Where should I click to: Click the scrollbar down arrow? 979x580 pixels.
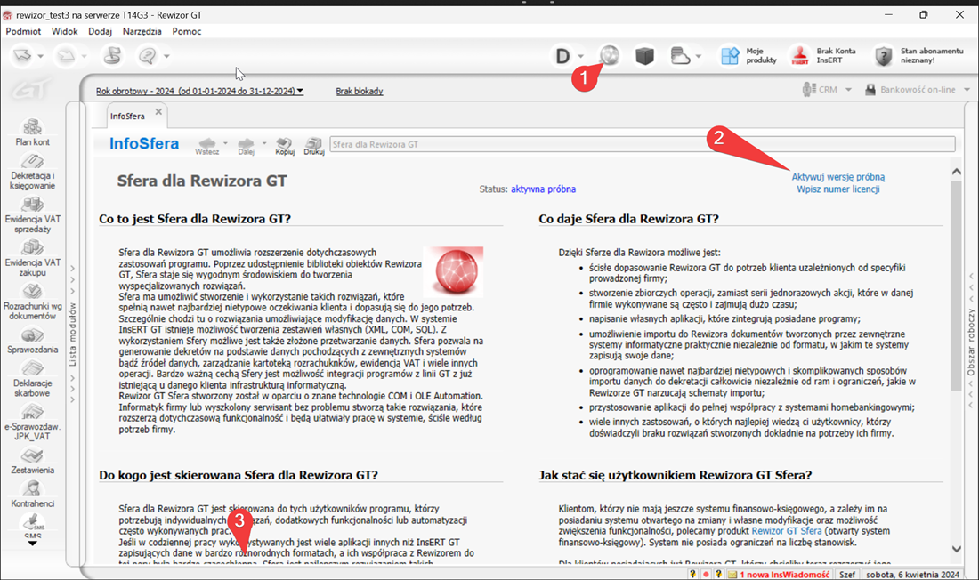pyautogui.click(x=957, y=549)
